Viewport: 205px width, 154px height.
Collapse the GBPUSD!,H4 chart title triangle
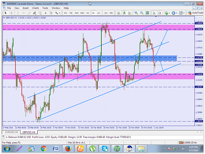pyautogui.click(x=4, y=18)
